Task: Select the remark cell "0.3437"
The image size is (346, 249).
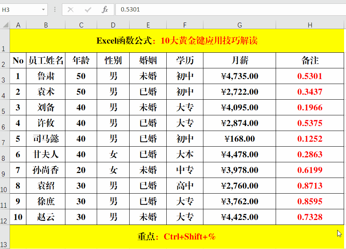Action: pos(310,92)
